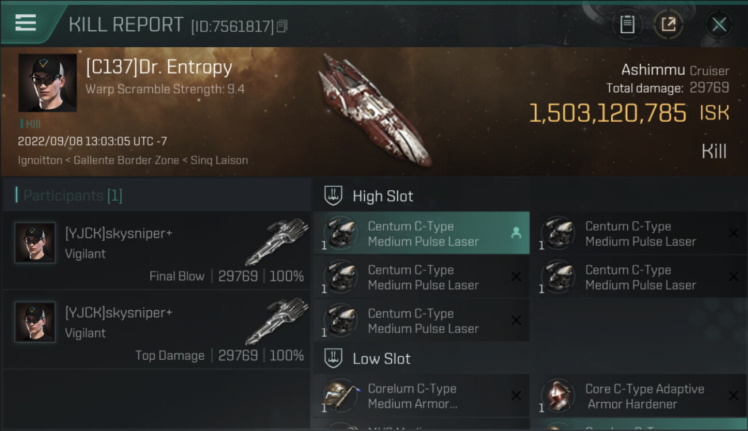Copy the kill report ID
This screenshot has height=431, width=748.
(x=282, y=26)
